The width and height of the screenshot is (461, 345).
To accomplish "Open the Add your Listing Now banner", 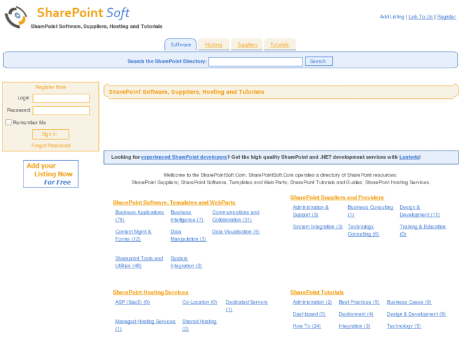I will pos(51,174).
